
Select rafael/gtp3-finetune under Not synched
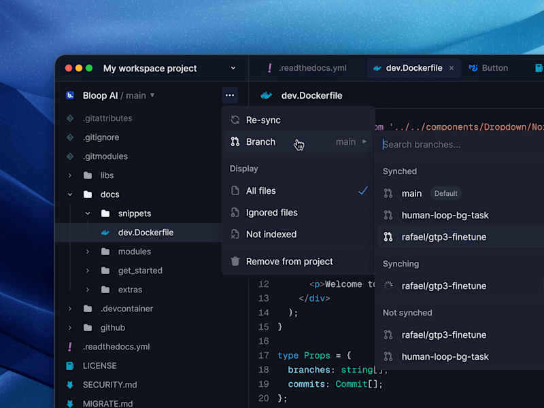[x=461, y=335]
